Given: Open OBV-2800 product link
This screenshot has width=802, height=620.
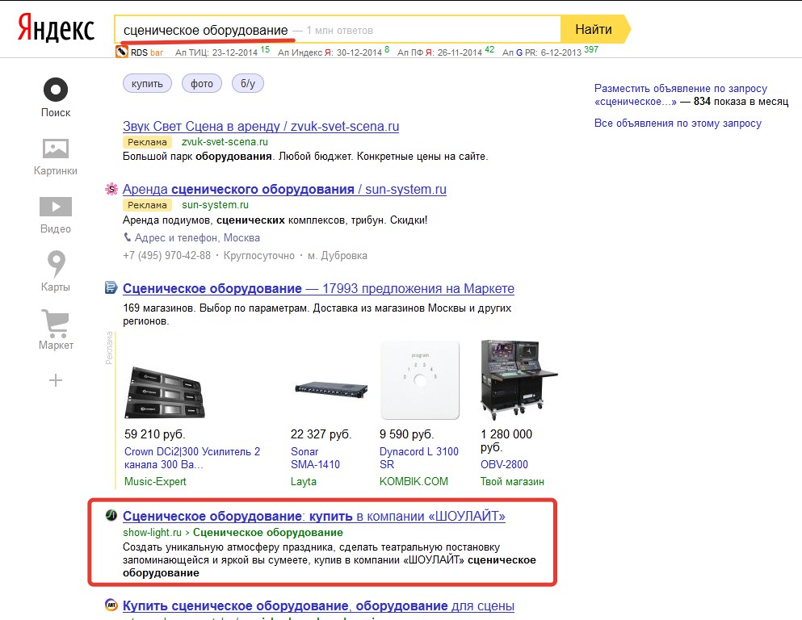Looking at the screenshot, I should [x=504, y=464].
